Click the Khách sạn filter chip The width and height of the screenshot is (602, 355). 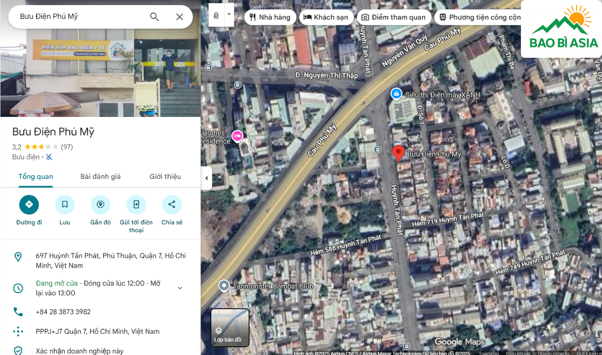[326, 17]
